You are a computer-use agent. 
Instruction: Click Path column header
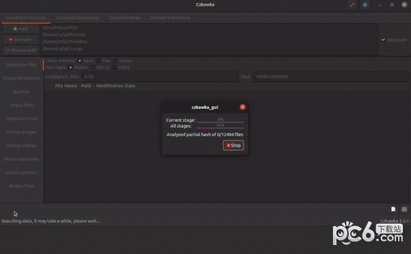tap(86, 86)
